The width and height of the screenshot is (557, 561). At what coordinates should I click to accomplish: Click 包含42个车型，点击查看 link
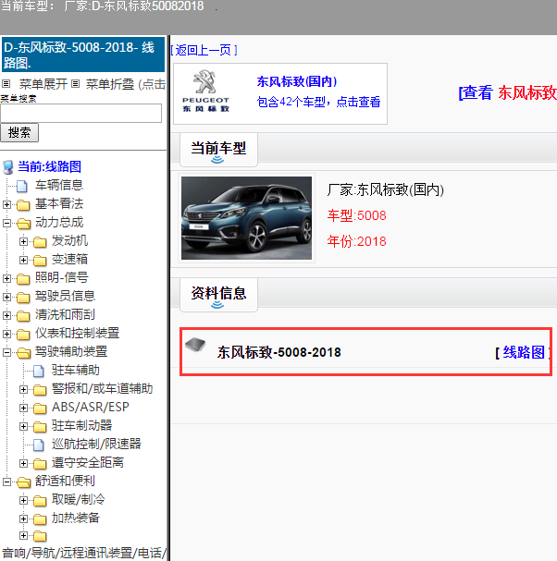(x=318, y=102)
